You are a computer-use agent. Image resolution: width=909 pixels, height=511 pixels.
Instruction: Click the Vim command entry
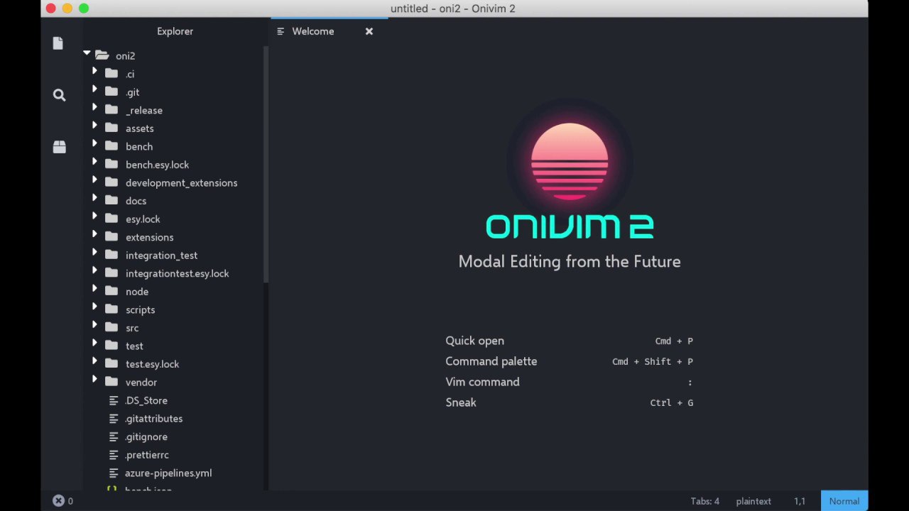(569, 382)
